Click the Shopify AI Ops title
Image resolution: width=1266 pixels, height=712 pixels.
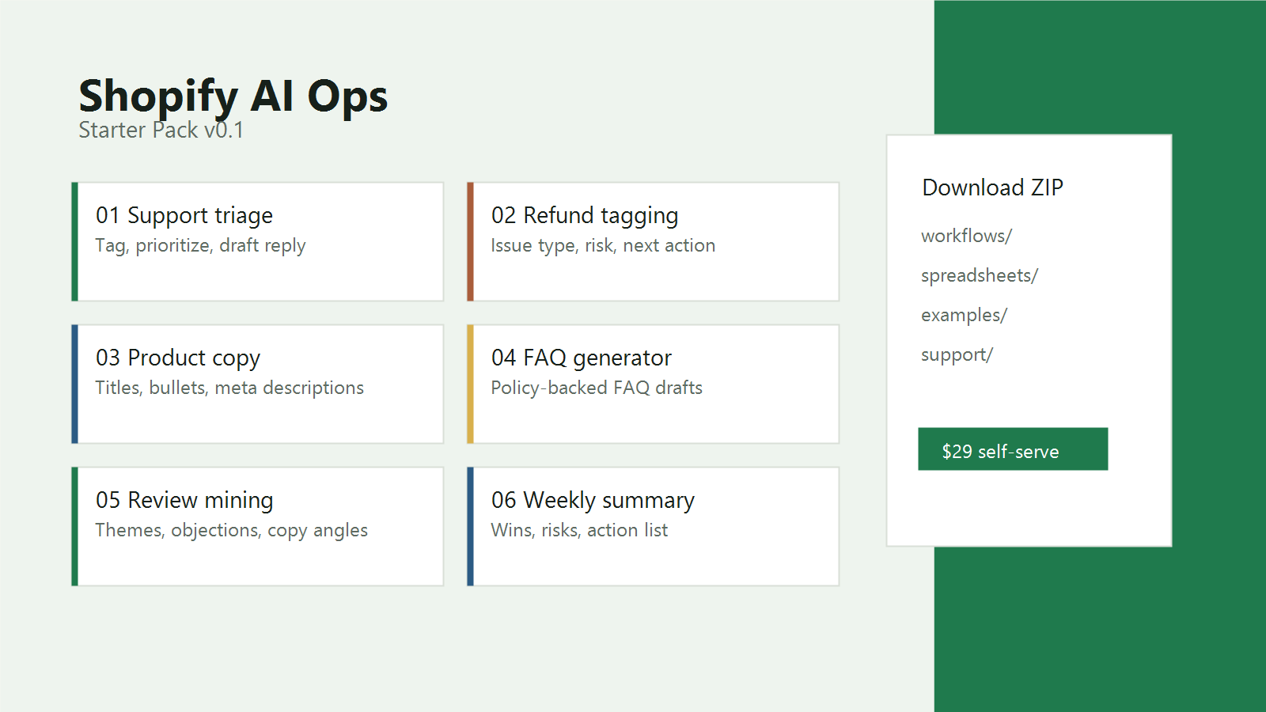pos(233,97)
